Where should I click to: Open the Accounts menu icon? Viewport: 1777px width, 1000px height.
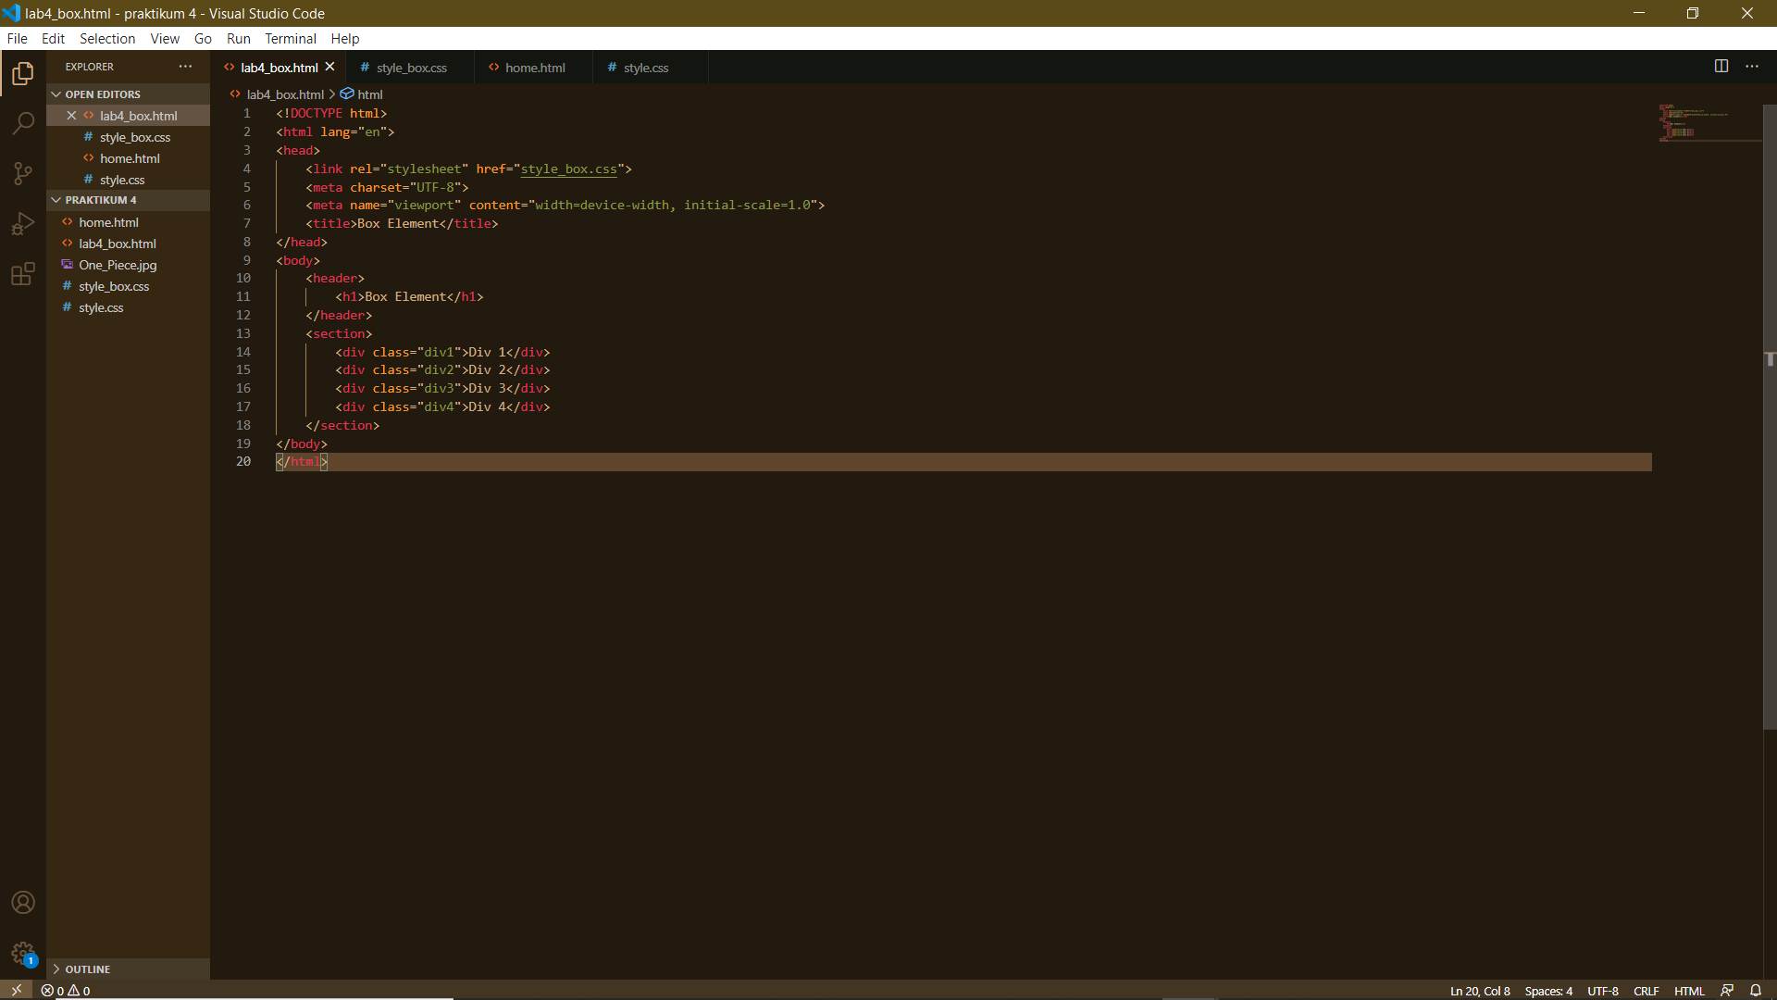tap(23, 903)
